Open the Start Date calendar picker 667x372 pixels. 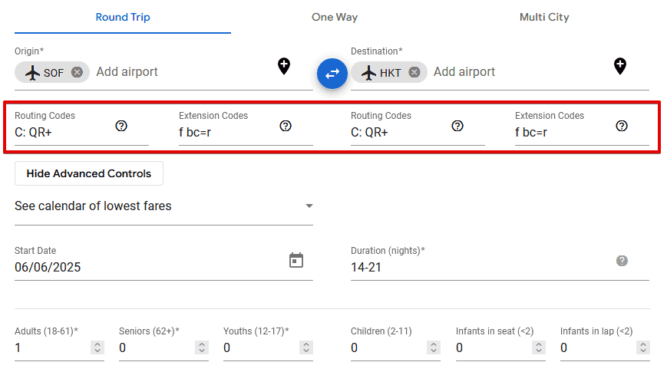[296, 260]
